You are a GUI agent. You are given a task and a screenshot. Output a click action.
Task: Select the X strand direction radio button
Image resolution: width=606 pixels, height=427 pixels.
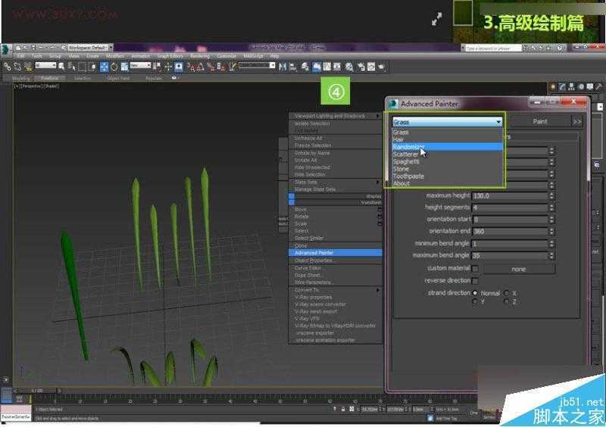coord(507,292)
